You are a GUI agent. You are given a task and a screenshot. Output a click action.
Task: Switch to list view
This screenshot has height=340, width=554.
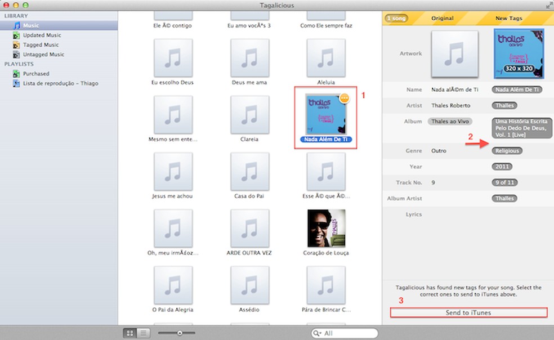coord(143,333)
